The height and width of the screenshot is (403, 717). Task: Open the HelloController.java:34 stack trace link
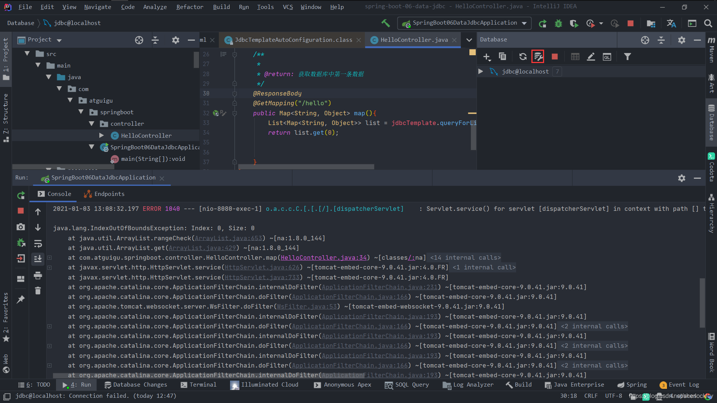tap(323, 257)
